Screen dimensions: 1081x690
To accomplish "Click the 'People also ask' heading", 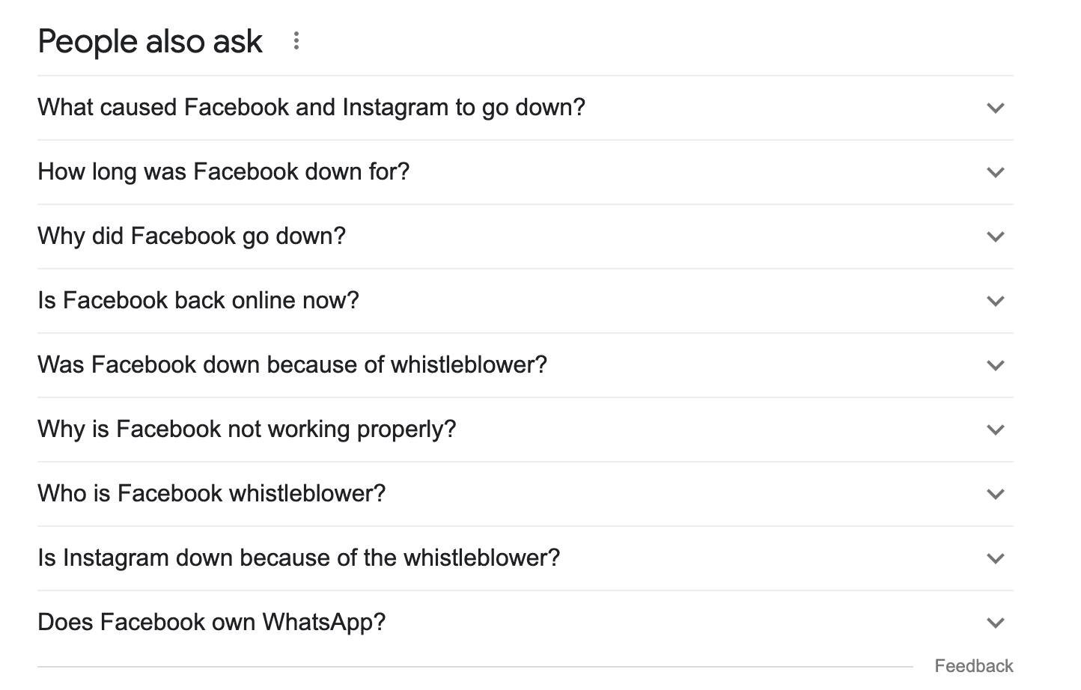I will click(150, 41).
